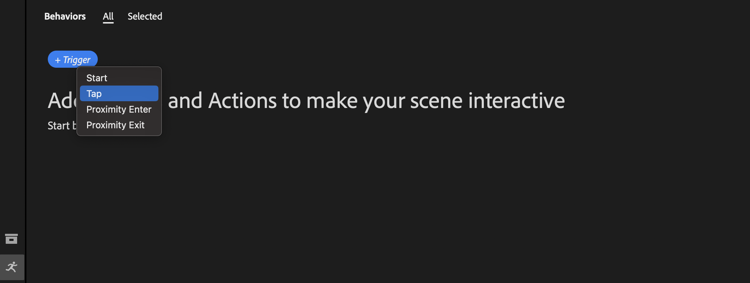Screen dimensions: 750x283
Task: Choose Start from the trigger menu
Action: tap(97, 78)
